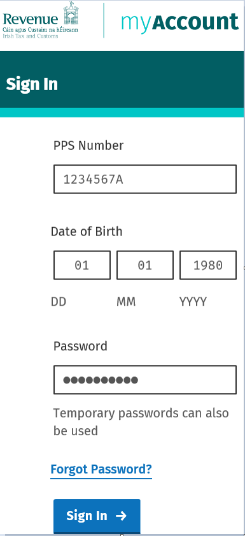Click the Sign In heading in the teal banner

pos(32,84)
